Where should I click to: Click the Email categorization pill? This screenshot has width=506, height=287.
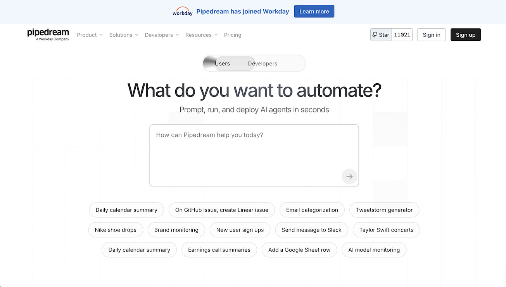coord(312,210)
